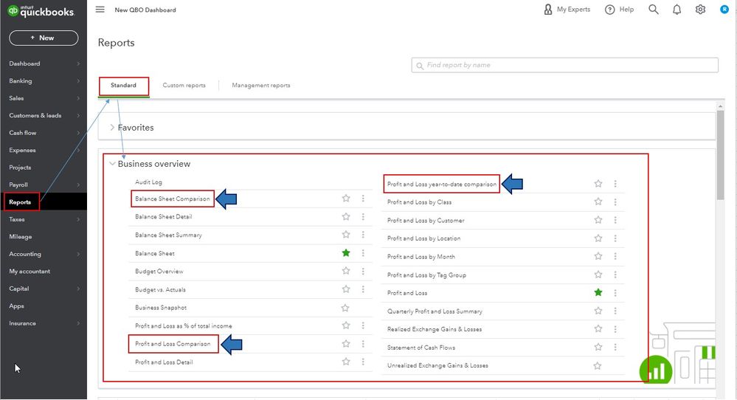Click the Help question mark icon
737x400 pixels.
pyautogui.click(x=610, y=10)
